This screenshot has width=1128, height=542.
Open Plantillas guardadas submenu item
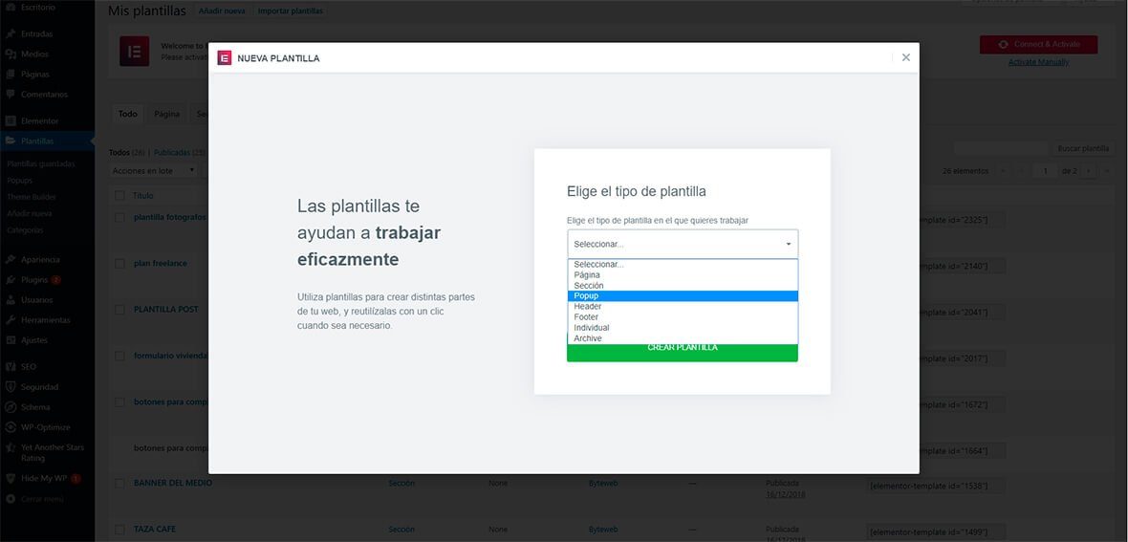(41, 163)
